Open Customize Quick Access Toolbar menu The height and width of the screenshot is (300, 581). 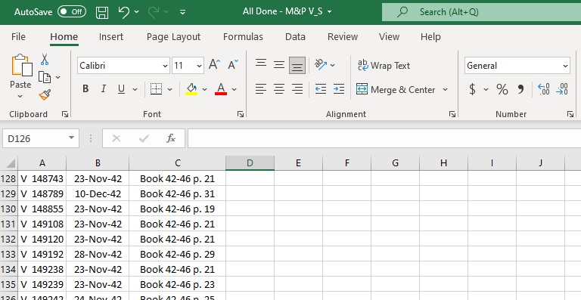click(x=182, y=12)
